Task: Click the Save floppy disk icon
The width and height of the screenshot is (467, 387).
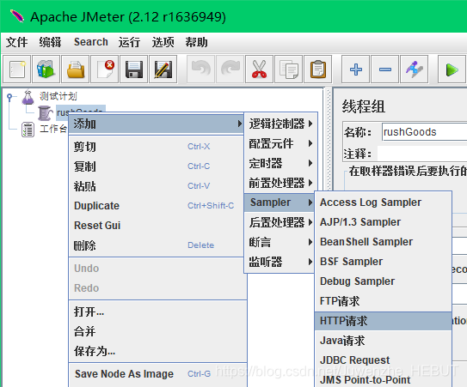Action: point(133,70)
